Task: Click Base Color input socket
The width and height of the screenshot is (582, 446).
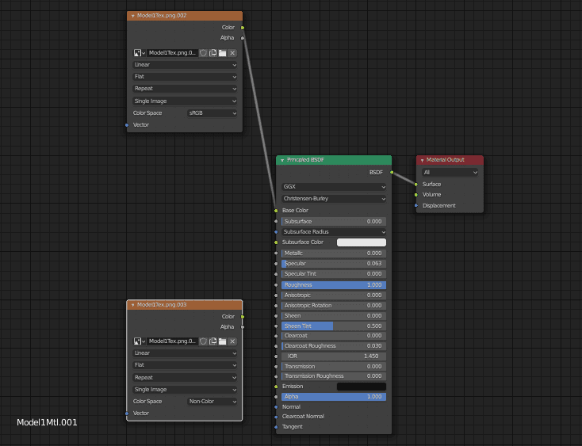Action: [x=276, y=211]
